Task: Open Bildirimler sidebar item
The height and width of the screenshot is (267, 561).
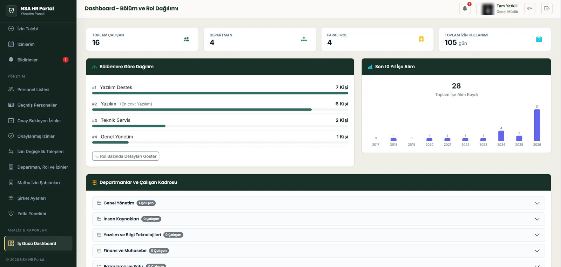Action: 38,60
